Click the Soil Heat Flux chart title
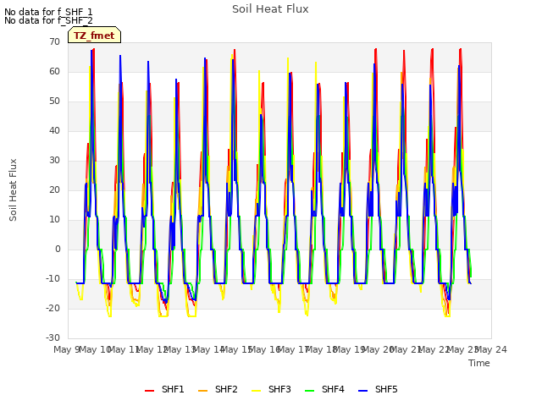Image resolution: width=542 pixels, height=406 pixels. point(270,9)
